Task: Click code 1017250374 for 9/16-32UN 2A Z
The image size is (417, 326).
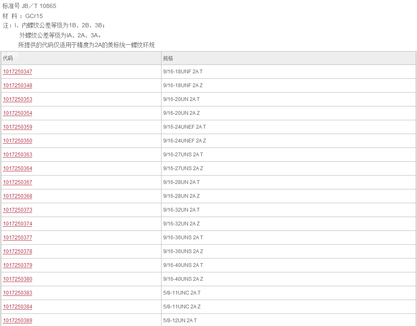Action: point(18,224)
